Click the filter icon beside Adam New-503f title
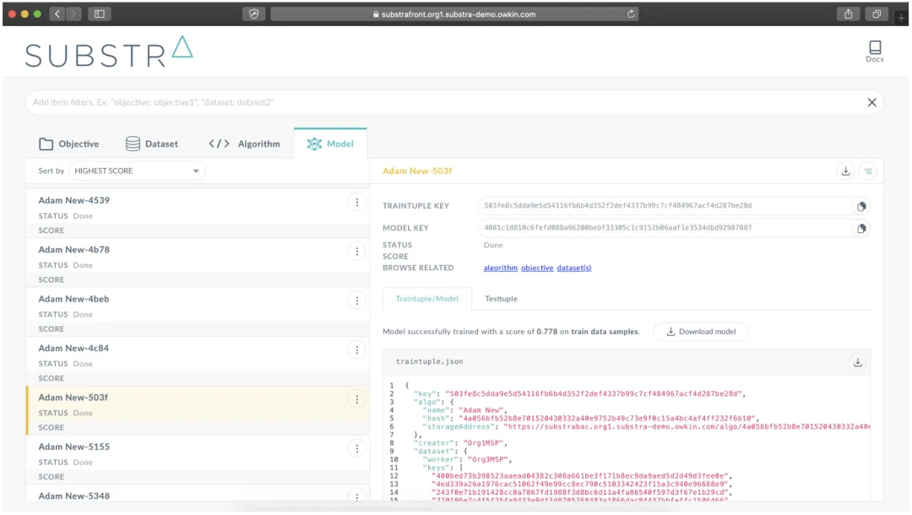The height and width of the screenshot is (515, 912). coord(867,171)
